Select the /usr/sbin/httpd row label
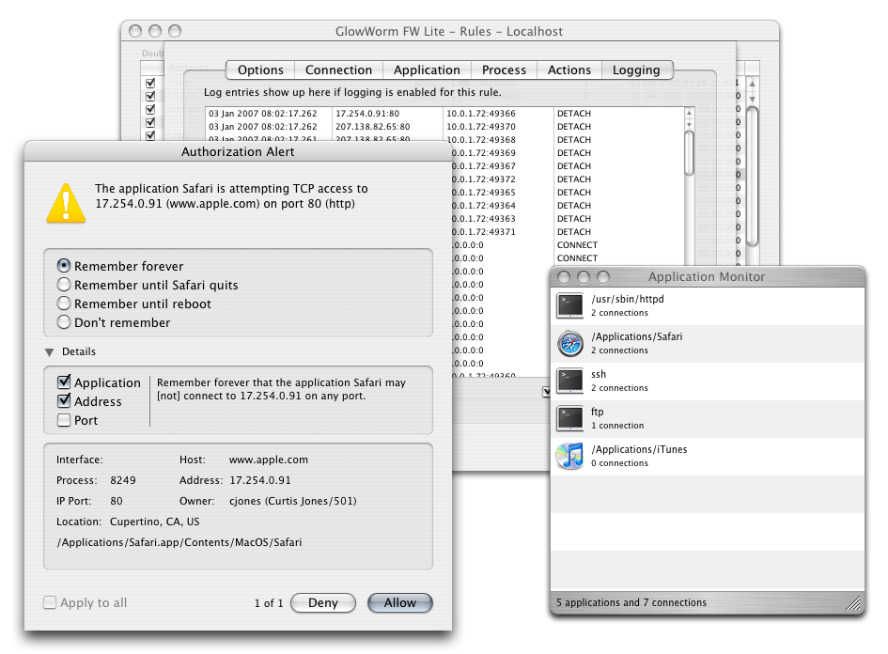 [628, 299]
